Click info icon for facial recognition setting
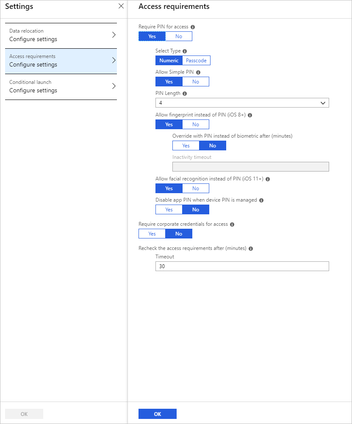The image size is (352, 424). [x=268, y=179]
